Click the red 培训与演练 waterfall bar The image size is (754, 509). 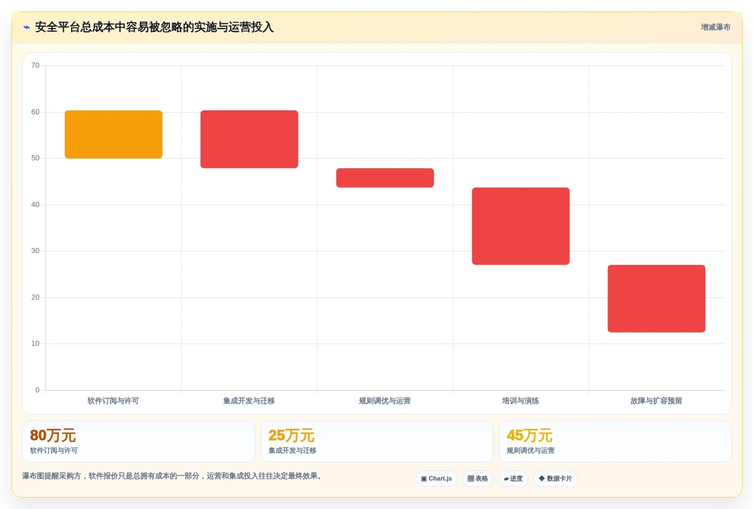[x=521, y=226]
